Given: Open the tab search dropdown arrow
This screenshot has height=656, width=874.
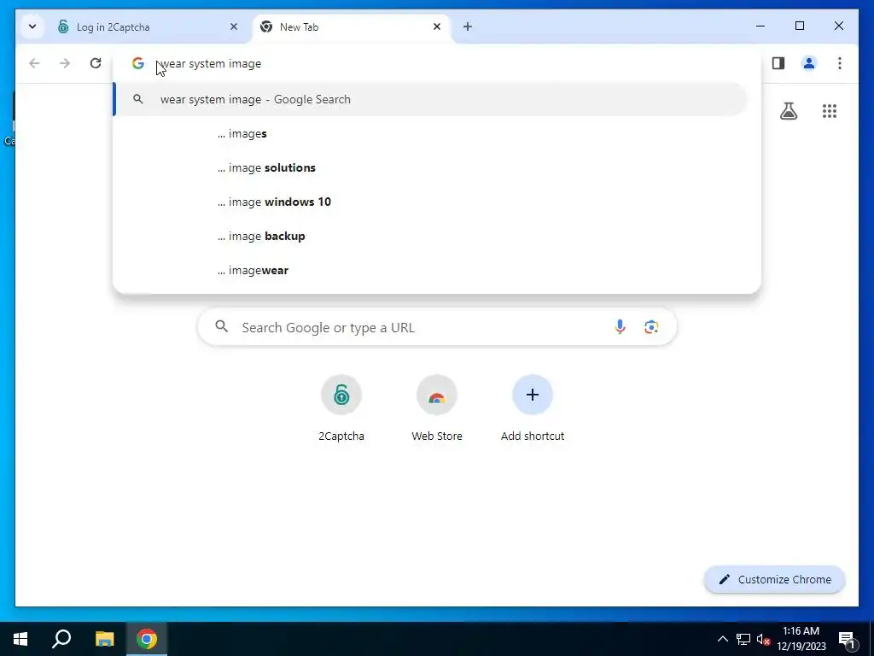Looking at the screenshot, I should coord(32,26).
